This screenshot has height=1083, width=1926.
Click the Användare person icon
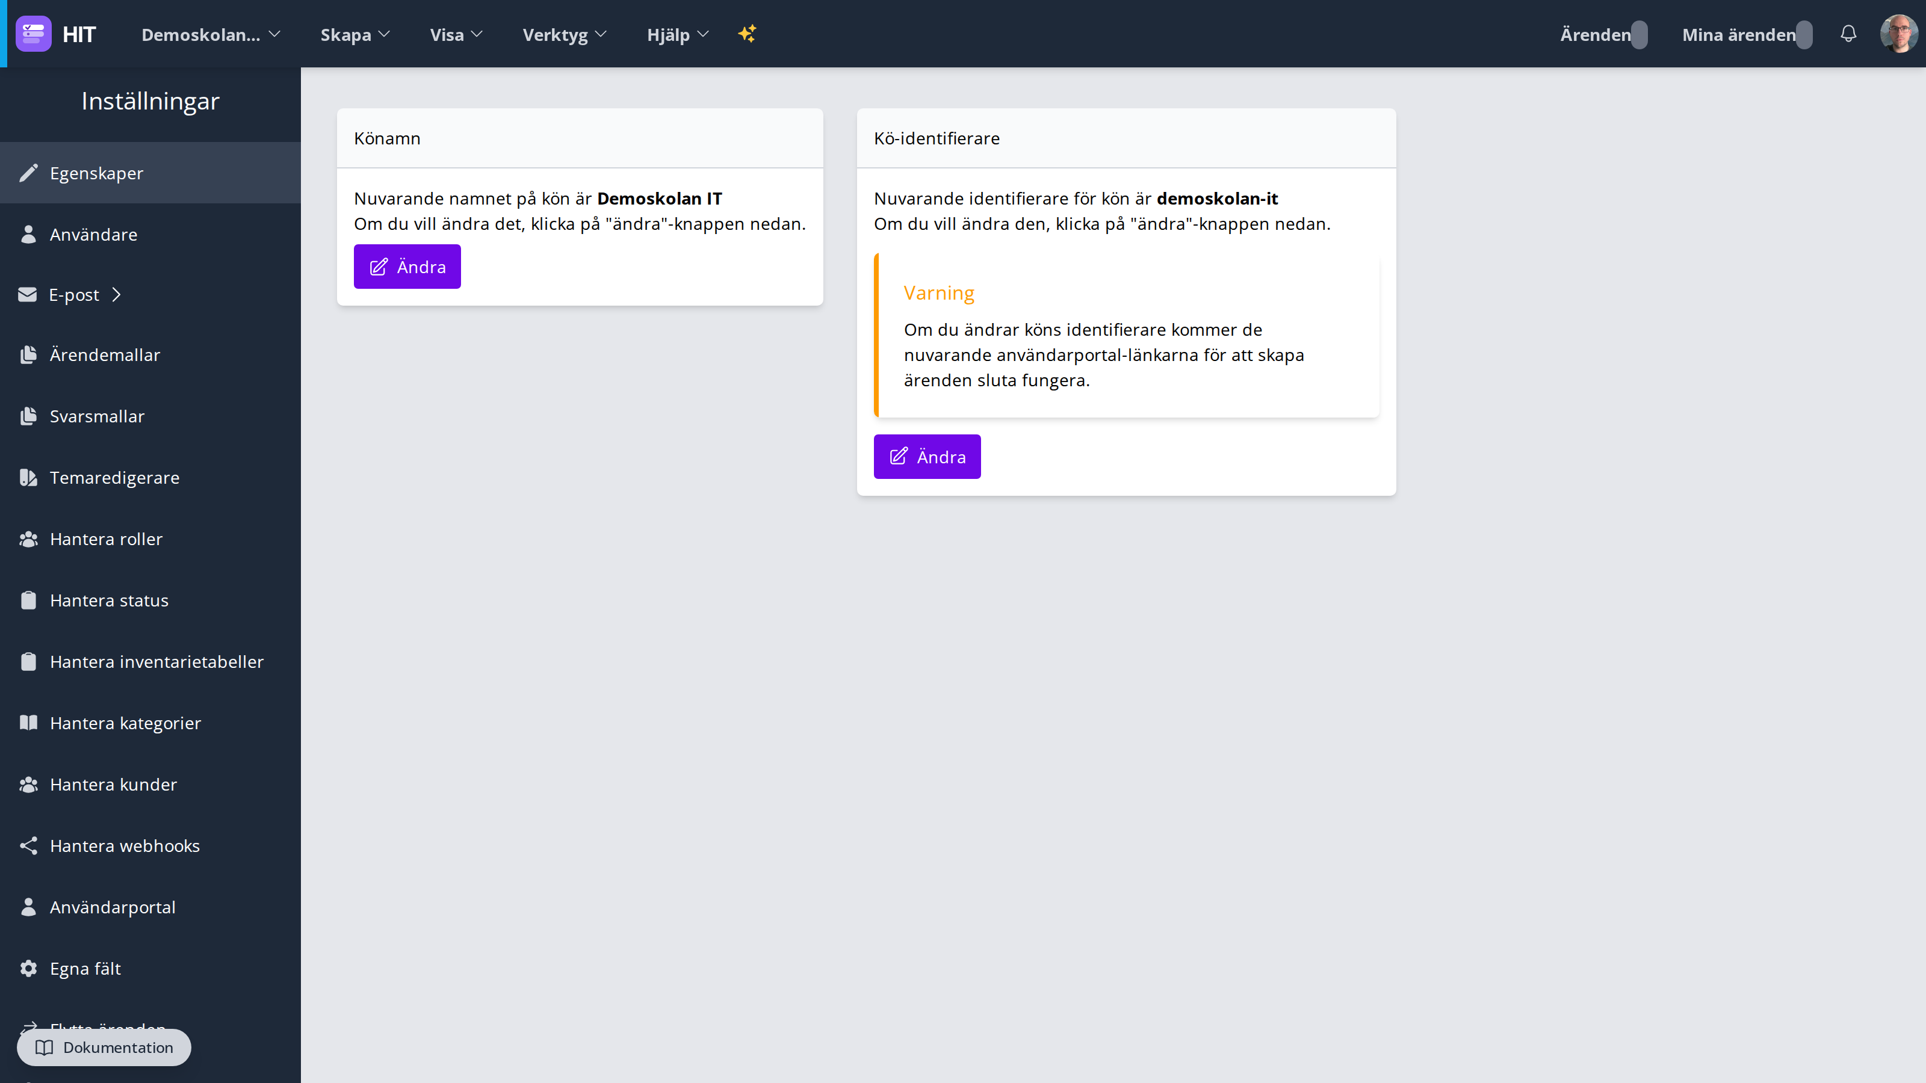coord(28,234)
